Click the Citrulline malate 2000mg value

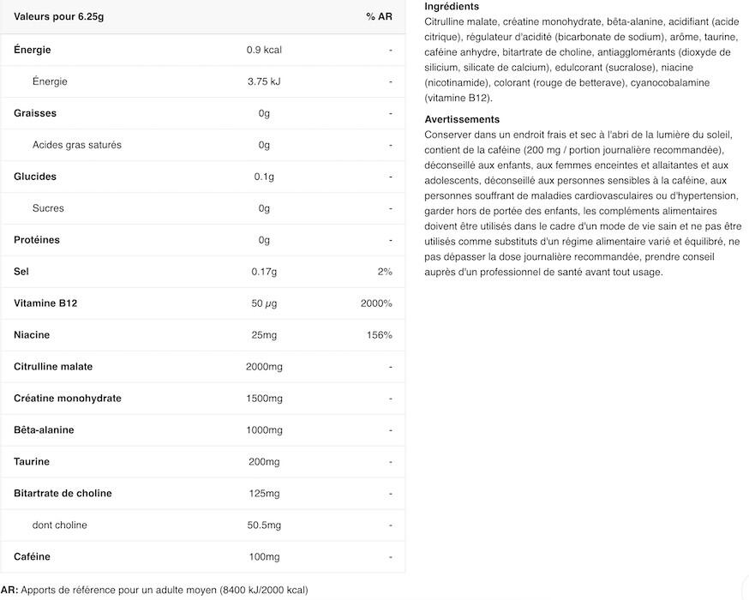click(x=264, y=367)
